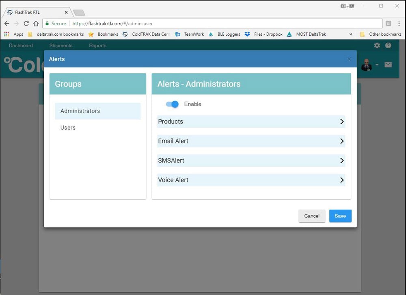Open the Apps bookmarks grid icon
Viewport: 406px width, 295px height.
pos(6,34)
